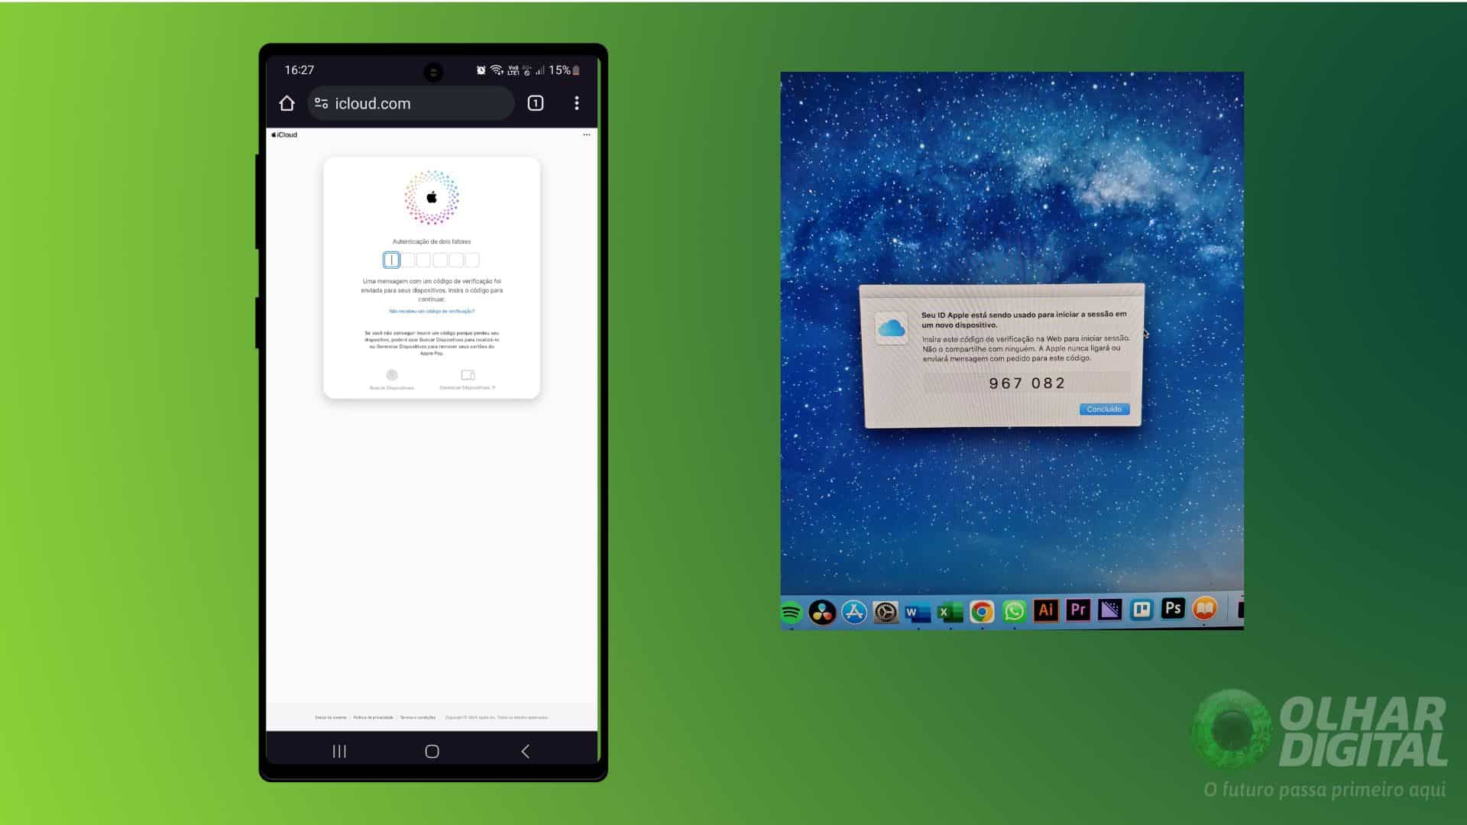The height and width of the screenshot is (825, 1467).
Task: Tap the Android home navigation button
Action: (x=432, y=752)
